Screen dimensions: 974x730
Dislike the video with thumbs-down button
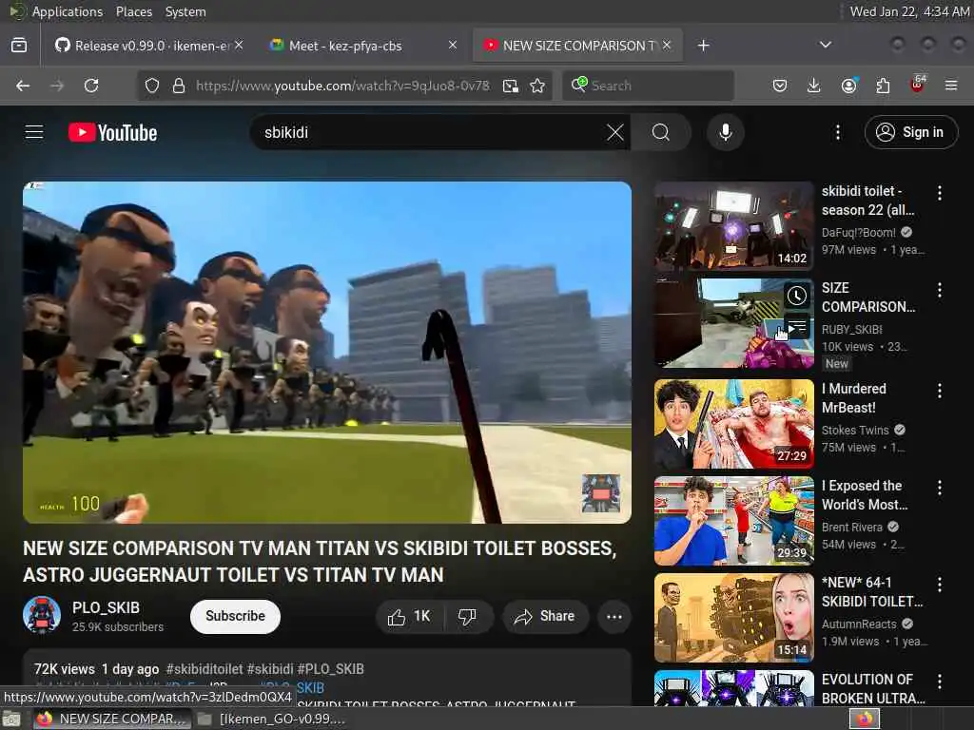click(x=468, y=616)
